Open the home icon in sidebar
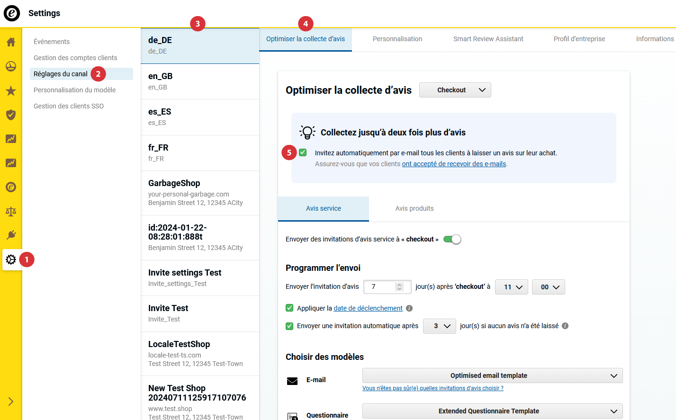Screen dimensions: 676x420 click(11, 42)
